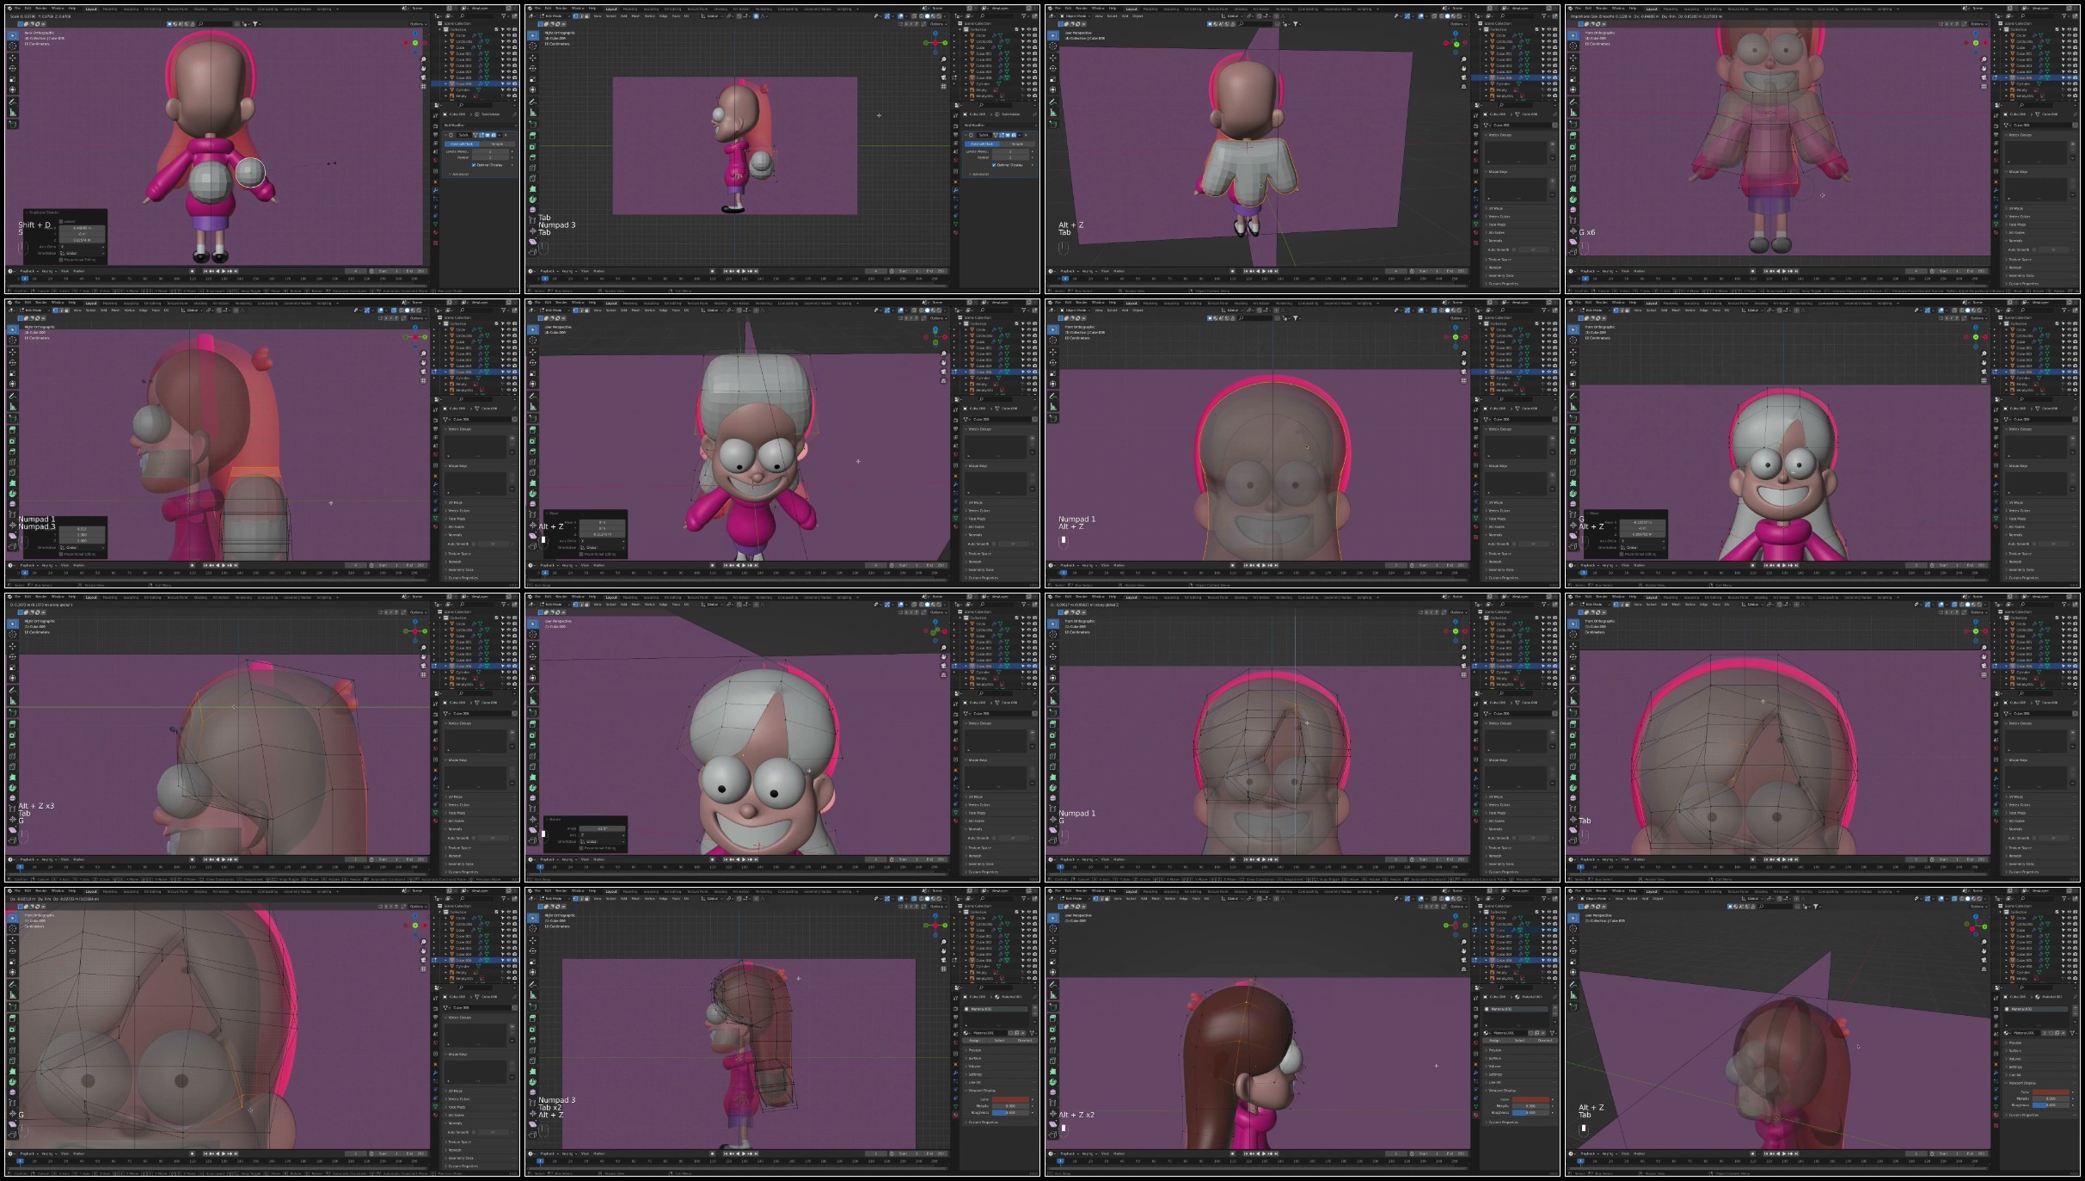Select Annotate tool in the Shift + D frame

click(13, 102)
